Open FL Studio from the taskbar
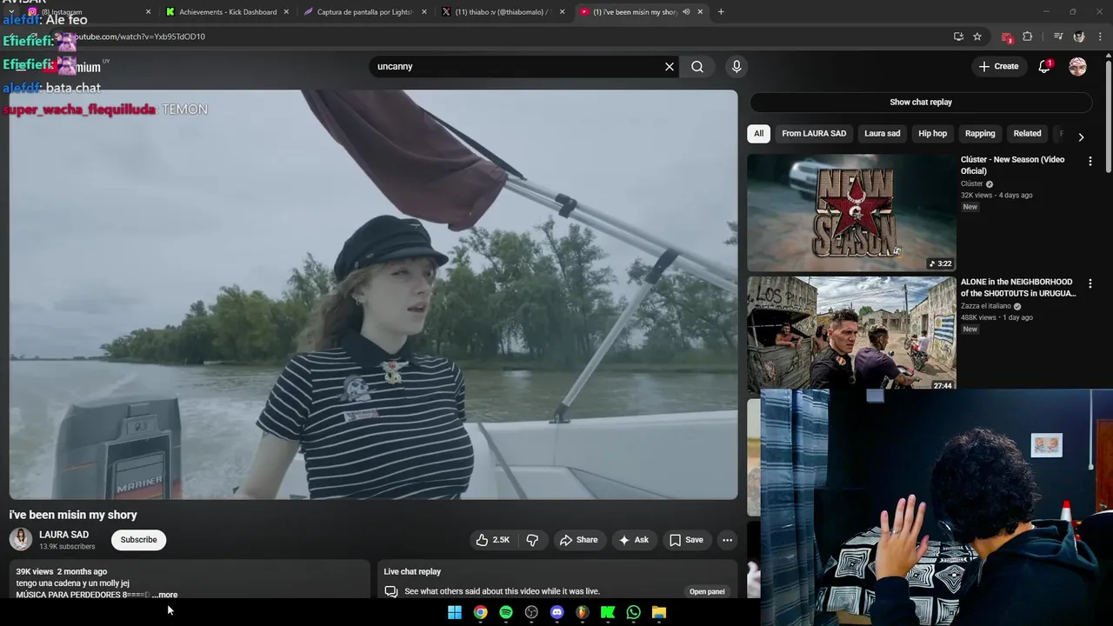 coord(583,612)
